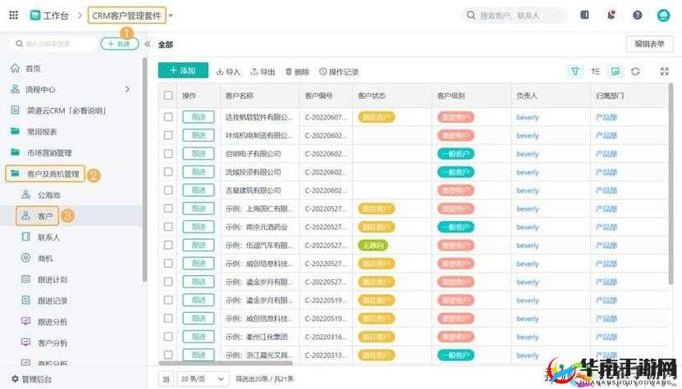Tick checkbox for 启明电子有限公司 row
The image size is (682, 389).
point(168,154)
